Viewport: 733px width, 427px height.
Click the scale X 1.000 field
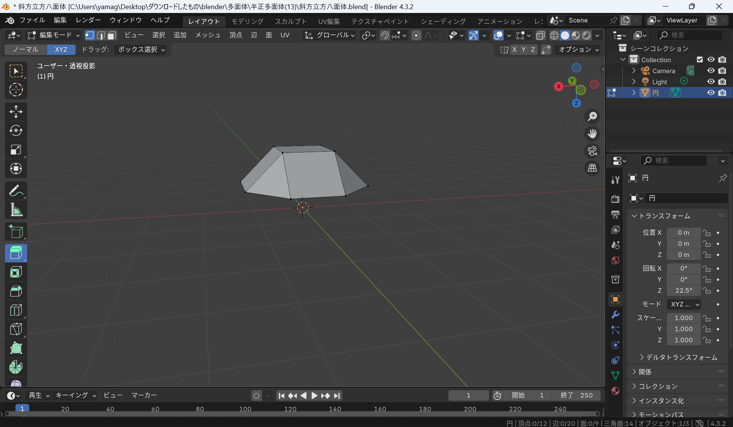[x=684, y=318]
